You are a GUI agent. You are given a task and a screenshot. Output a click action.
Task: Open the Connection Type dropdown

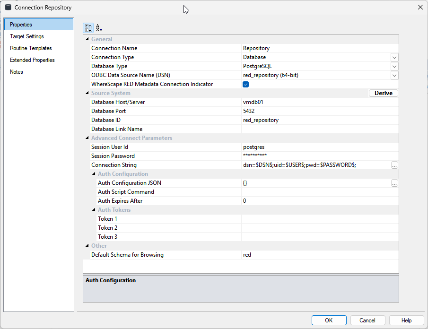pyautogui.click(x=394, y=57)
